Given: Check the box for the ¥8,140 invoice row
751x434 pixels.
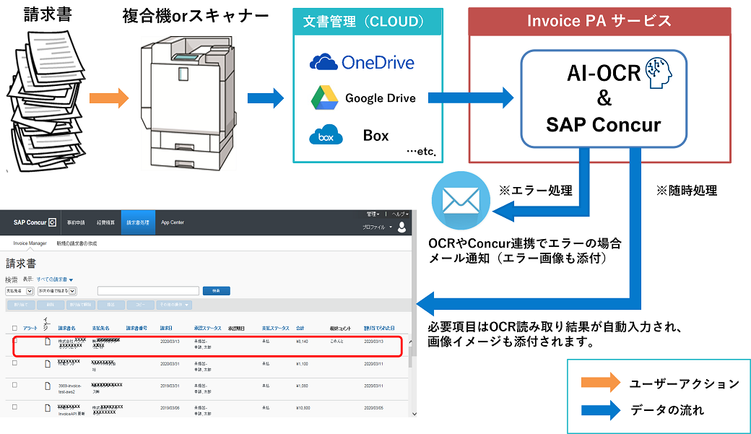Looking at the screenshot, I should point(15,341).
